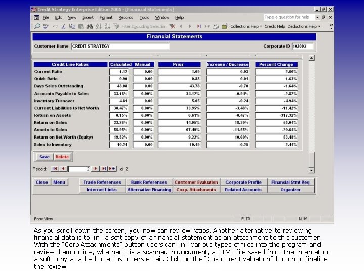Screen dimensions: 364x273
Task: Go to previous record in navigator
Action: 63,169
